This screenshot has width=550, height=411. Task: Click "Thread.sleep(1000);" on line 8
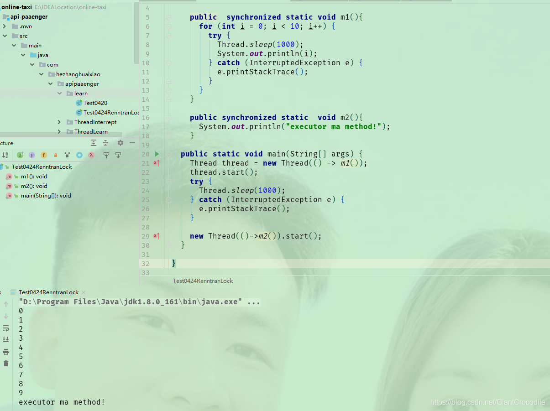(260, 44)
